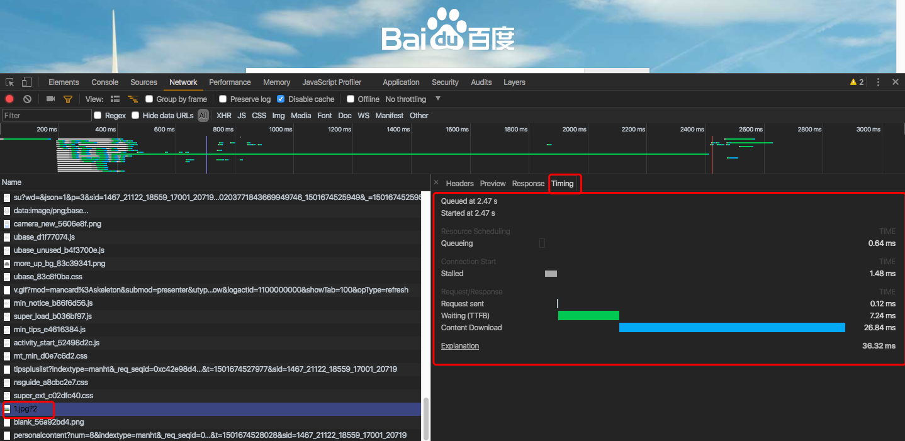
Task: Open the Sources tab
Action: (x=143, y=82)
